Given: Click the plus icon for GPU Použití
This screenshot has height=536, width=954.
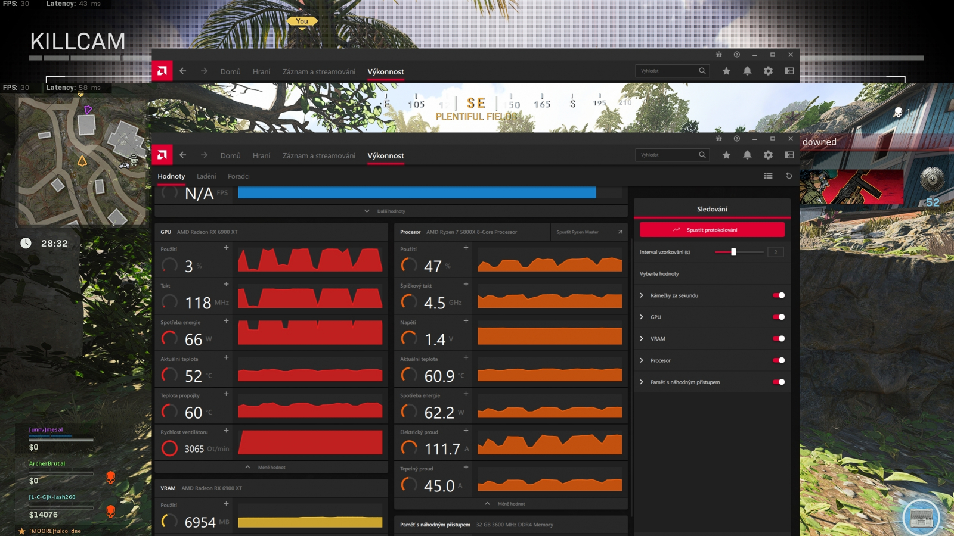Looking at the screenshot, I should click(x=226, y=248).
